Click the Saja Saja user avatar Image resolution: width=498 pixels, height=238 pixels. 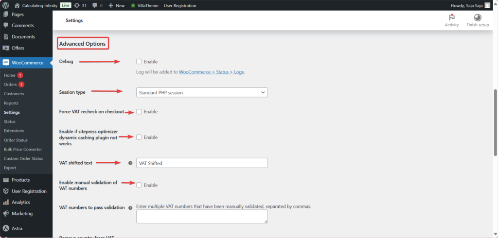[487, 5]
